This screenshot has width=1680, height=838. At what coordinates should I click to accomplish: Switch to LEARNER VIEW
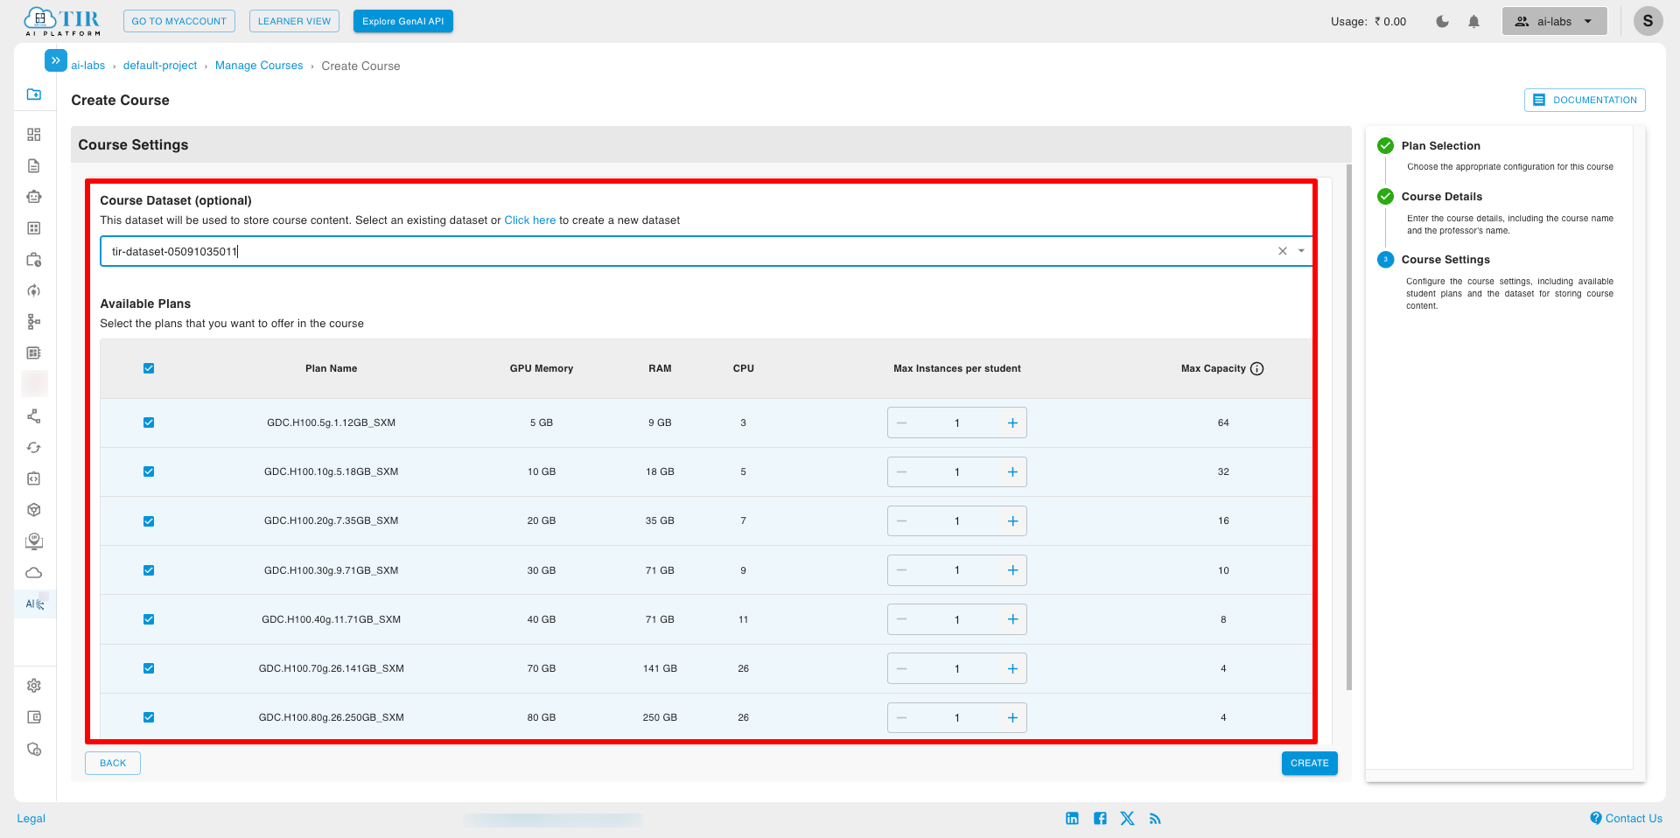pyautogui.click(x=294, y=21)
